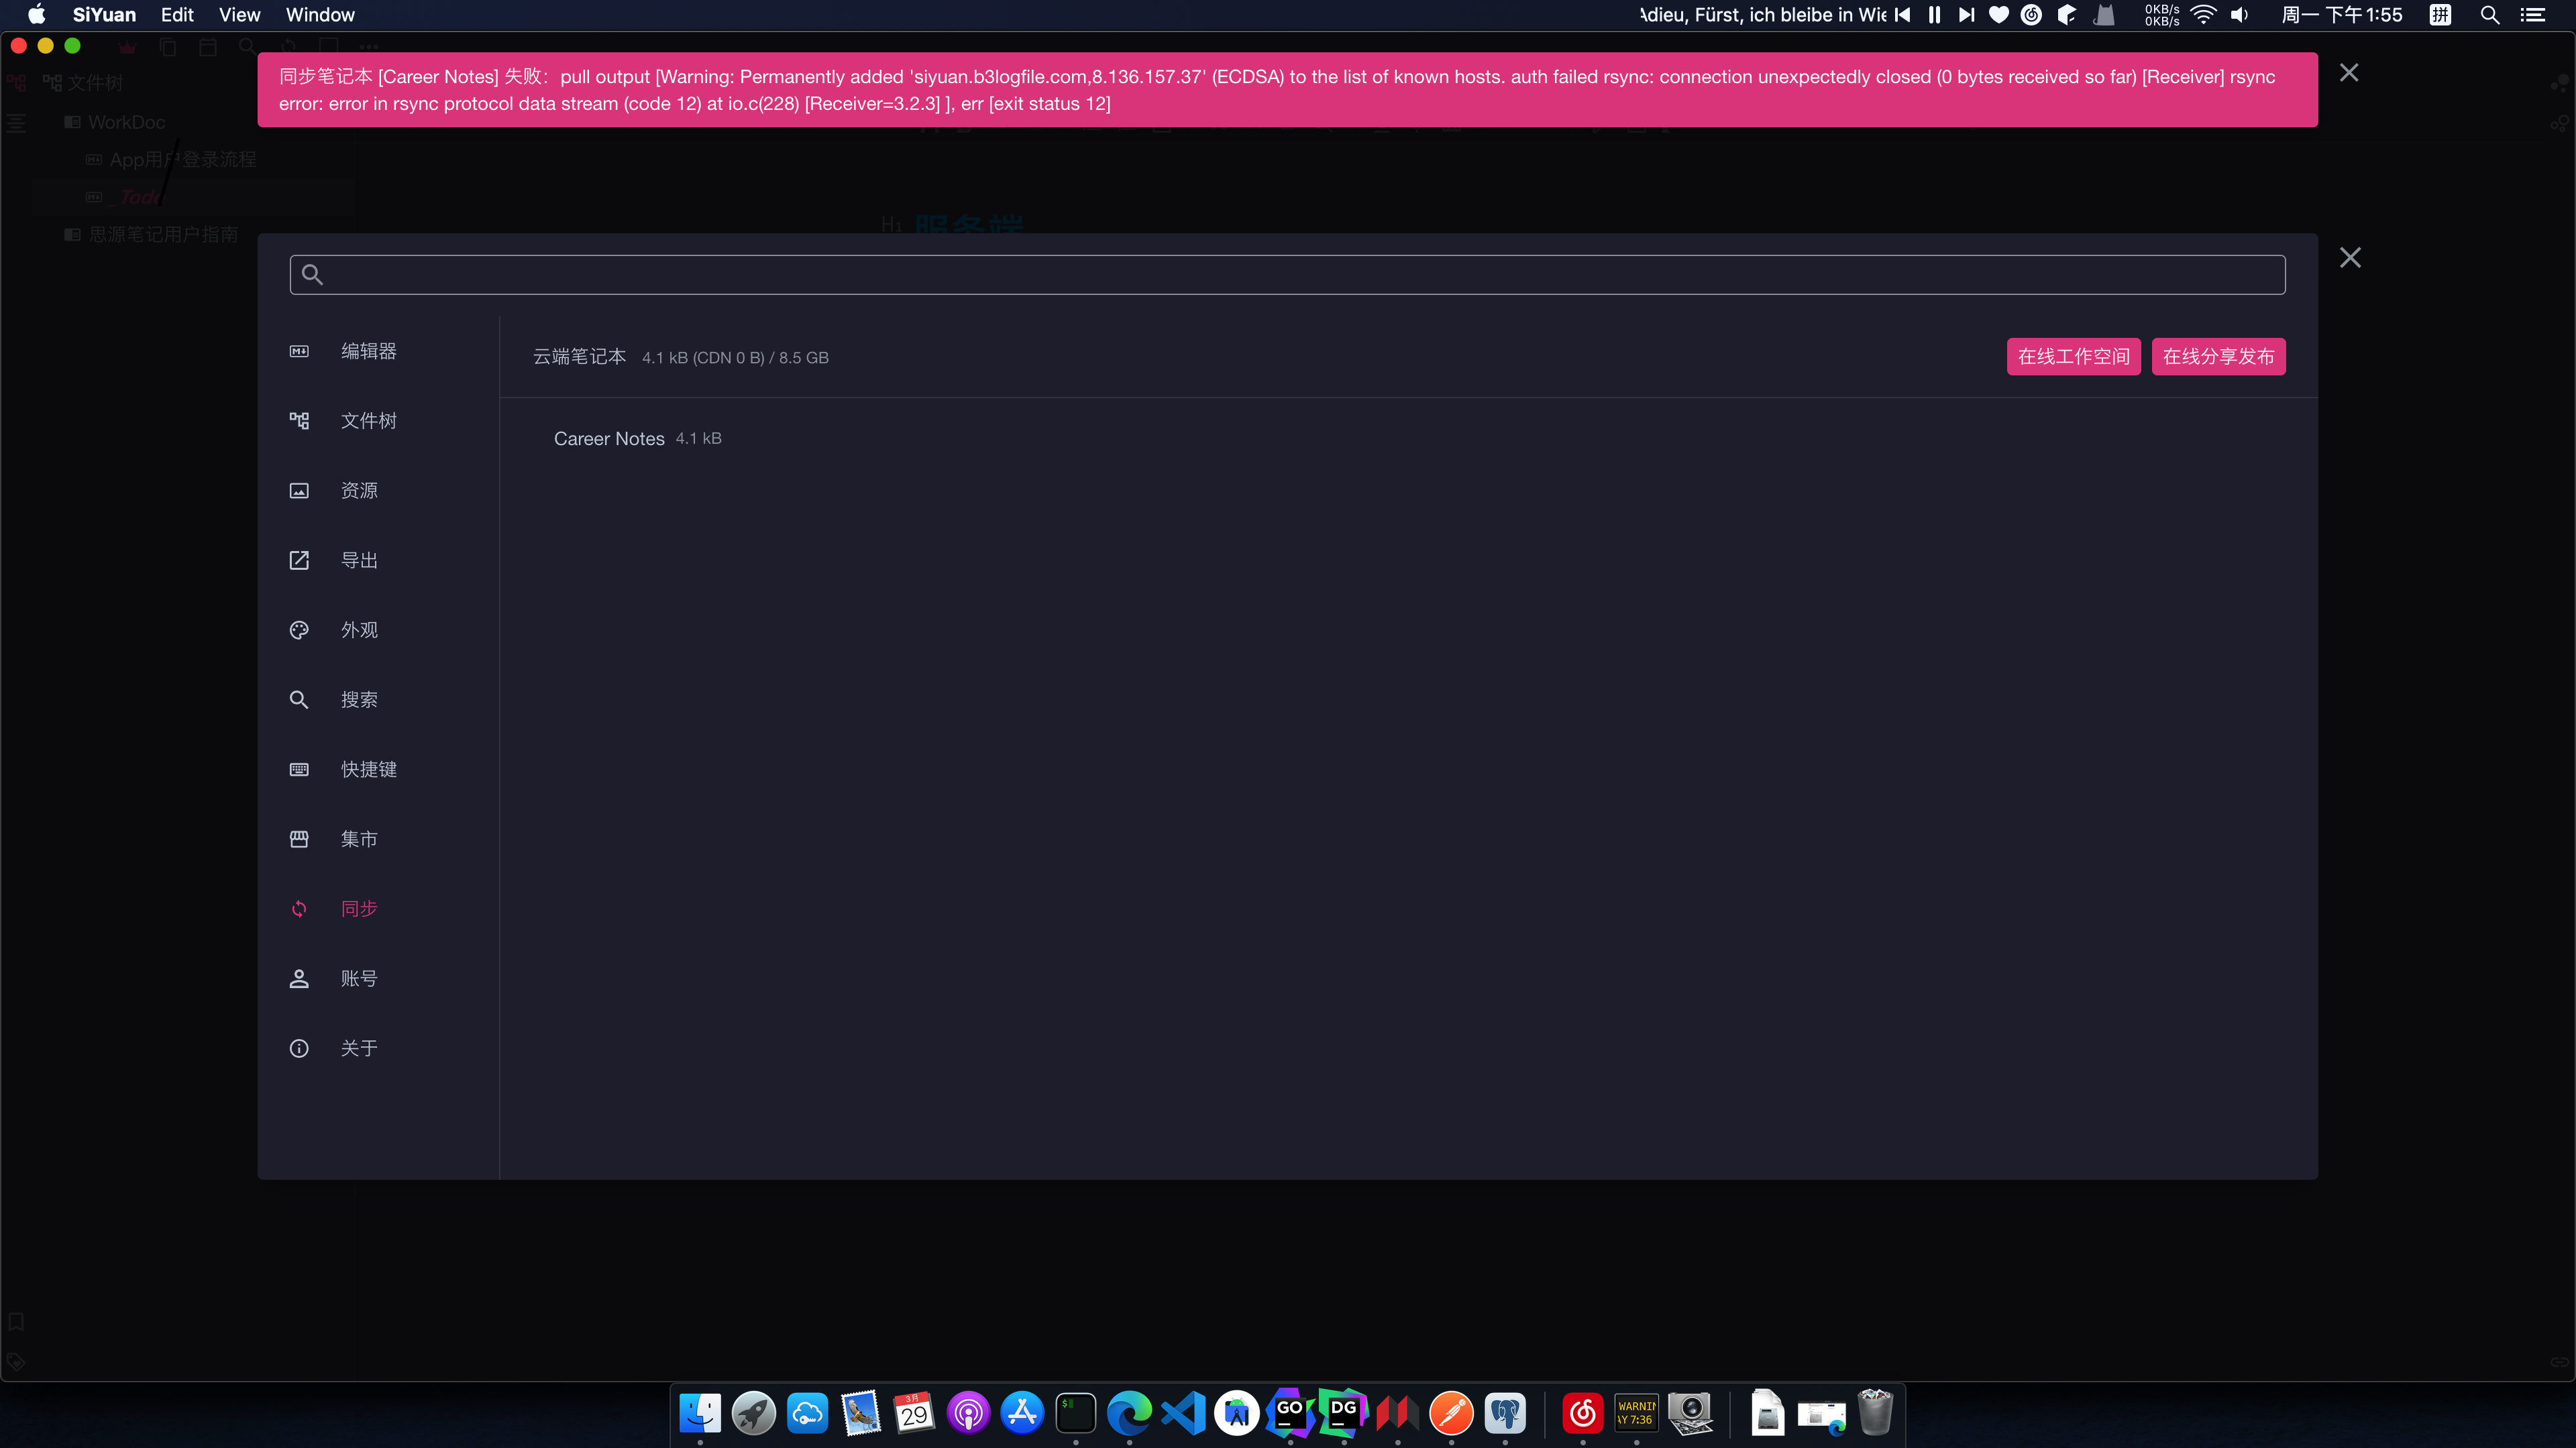Viewport: 2576px width, 1448px height.
Task: Open App Store from the Dock
Action: [x=1022, y=1414]
